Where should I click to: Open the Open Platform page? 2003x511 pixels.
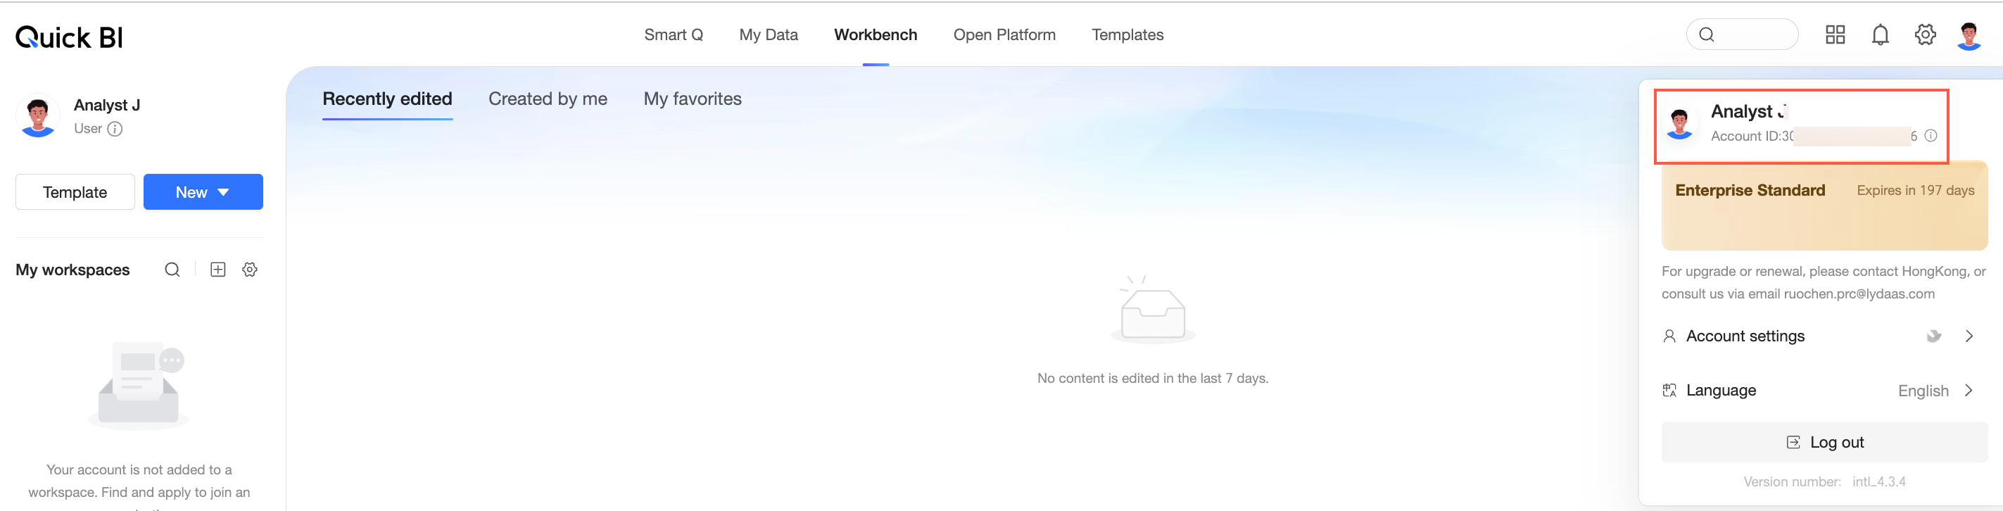[x=1004, y=35]
